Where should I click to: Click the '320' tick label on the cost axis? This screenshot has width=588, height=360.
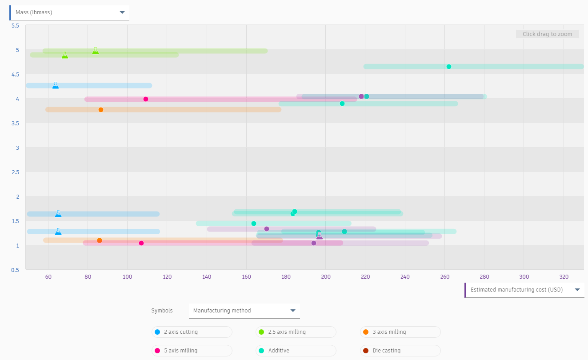click(x=564, y=277)
